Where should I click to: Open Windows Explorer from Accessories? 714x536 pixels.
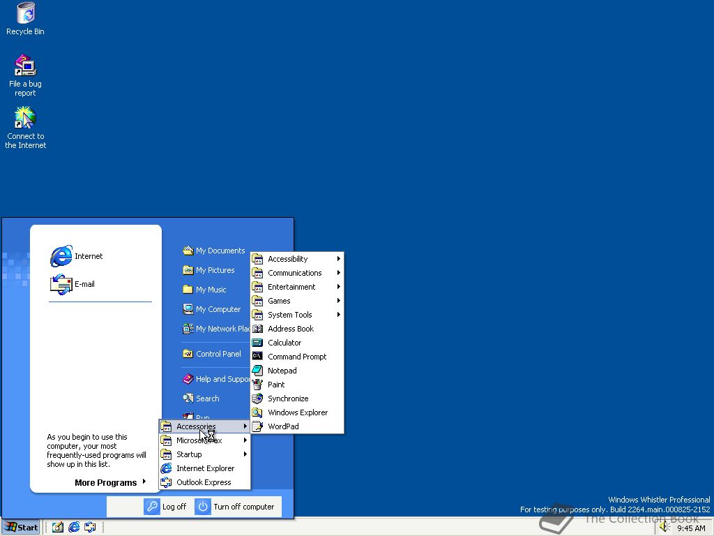297,412
